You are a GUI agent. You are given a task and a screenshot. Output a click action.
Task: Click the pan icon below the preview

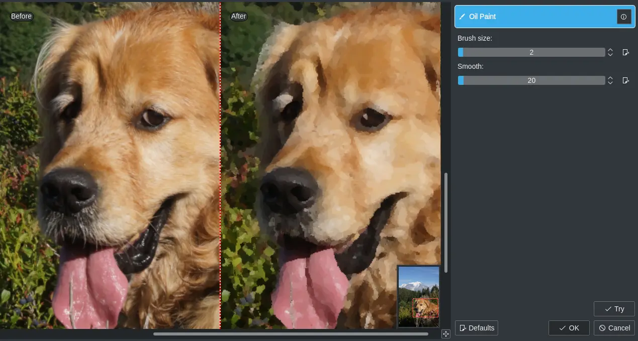(445, 333)
